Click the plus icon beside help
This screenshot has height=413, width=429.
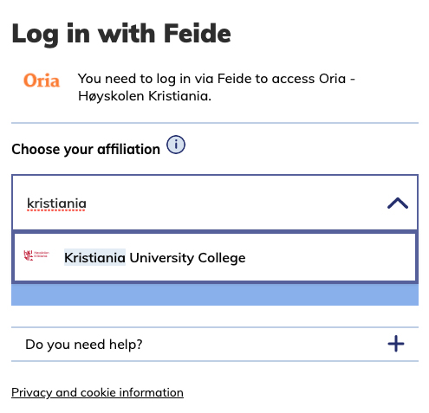point(396,344)
